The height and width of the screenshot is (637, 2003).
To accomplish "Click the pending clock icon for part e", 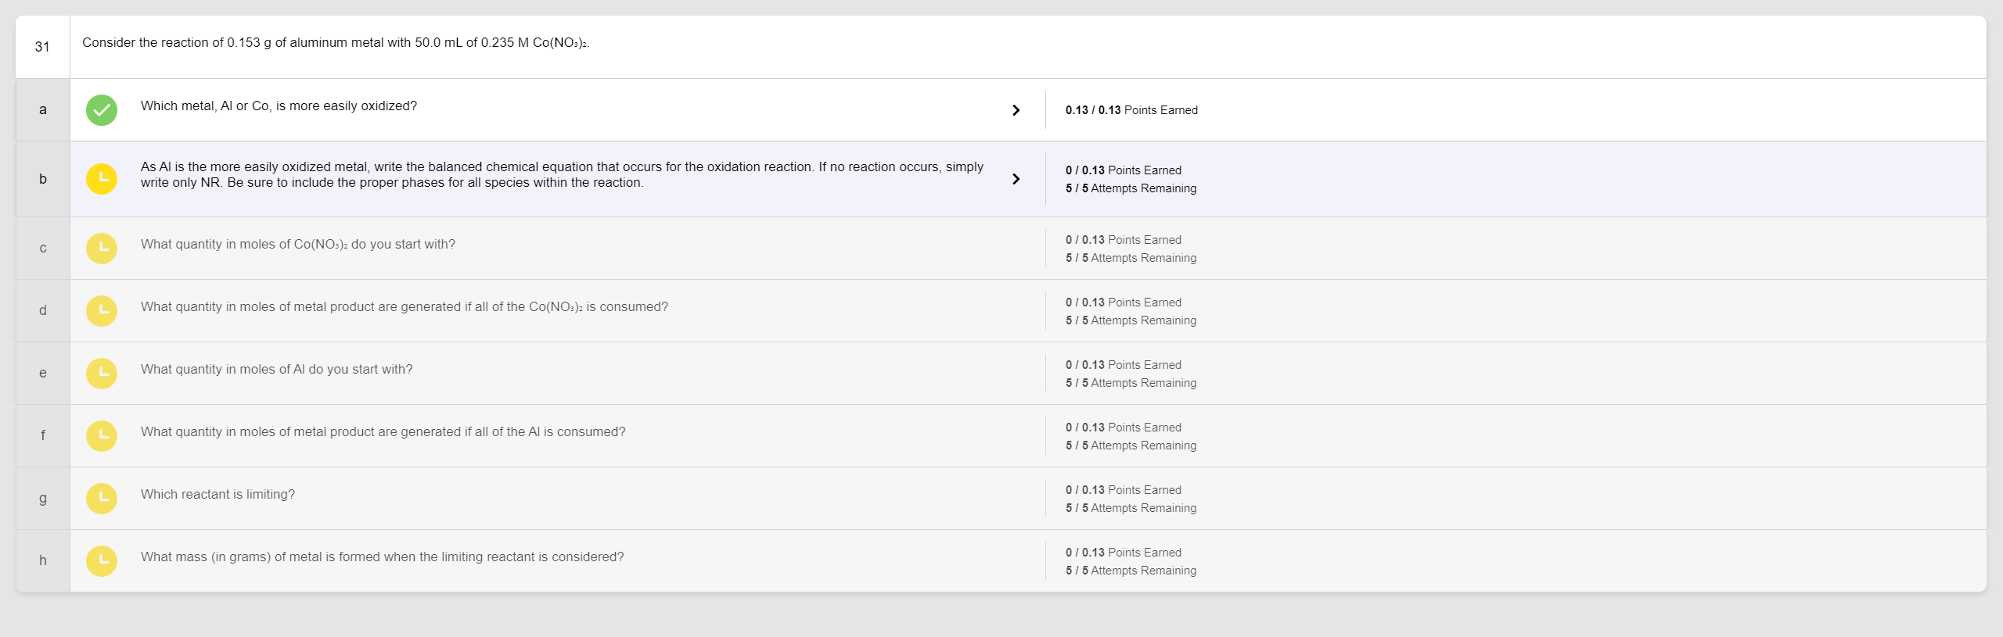I will [102, 374].
